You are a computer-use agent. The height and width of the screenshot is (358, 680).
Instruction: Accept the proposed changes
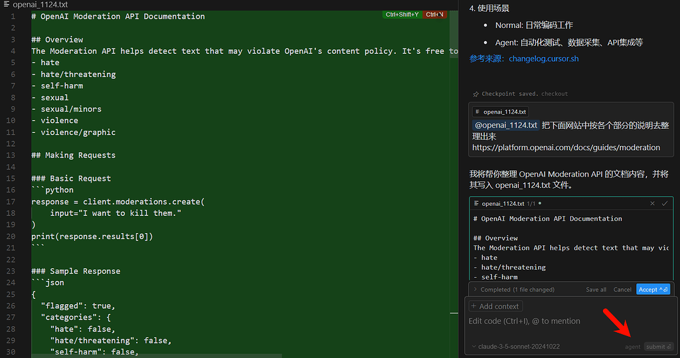point(653,290)
